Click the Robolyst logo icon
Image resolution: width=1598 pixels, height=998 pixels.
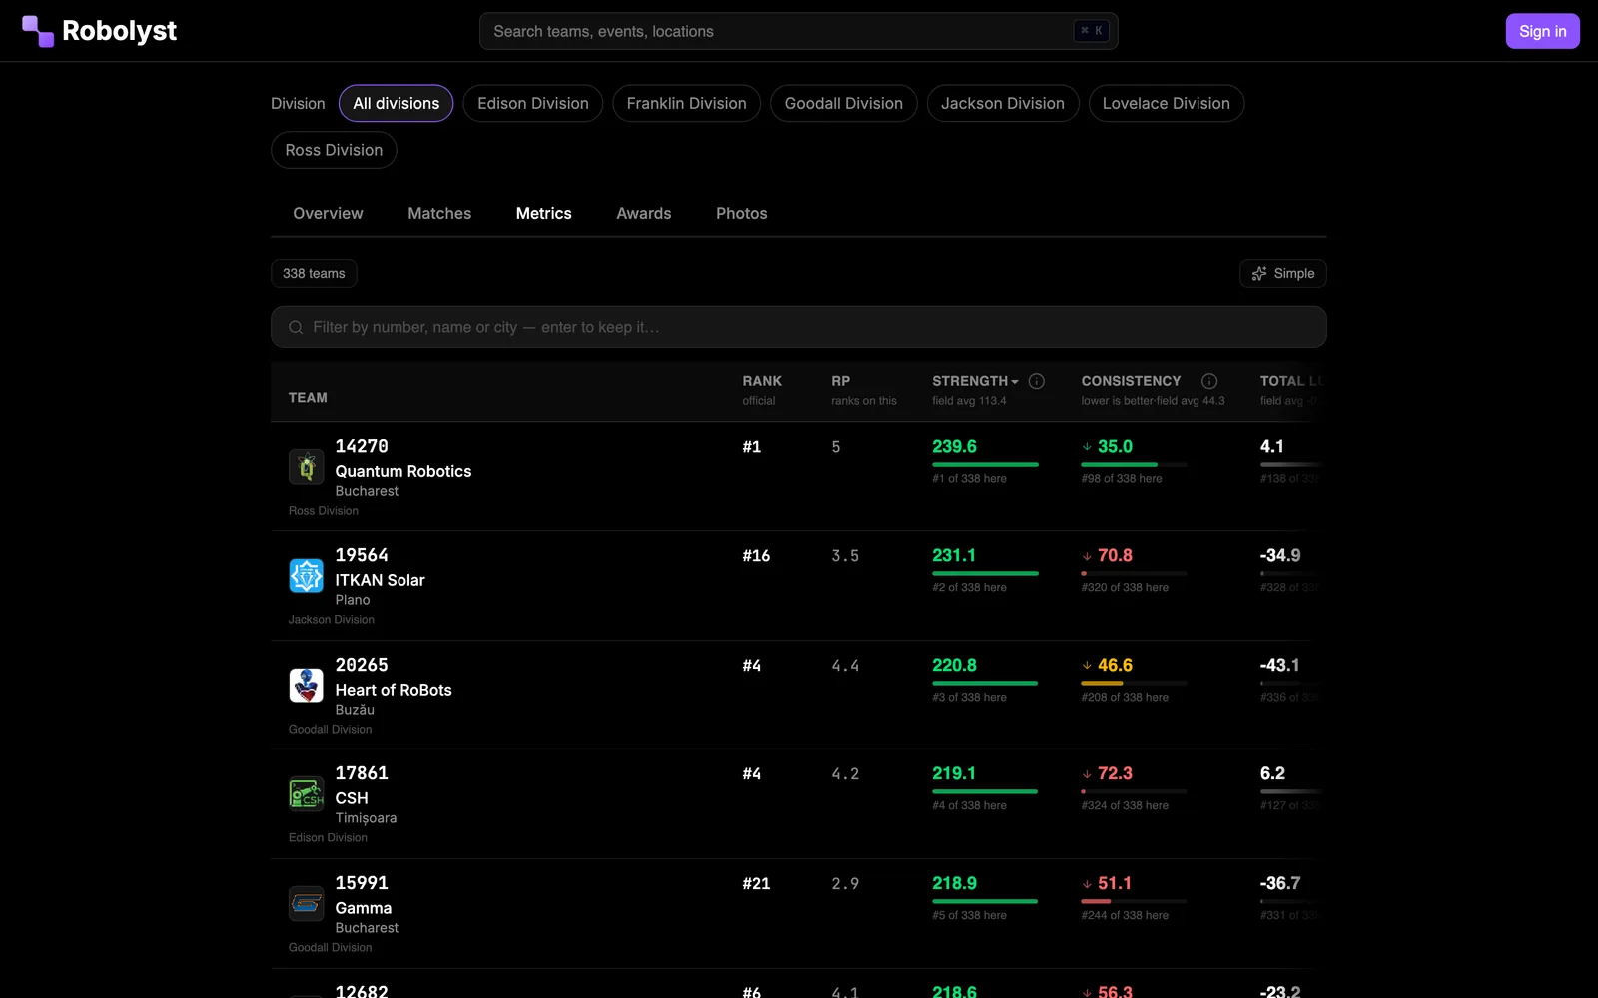[x=38, y=31]
